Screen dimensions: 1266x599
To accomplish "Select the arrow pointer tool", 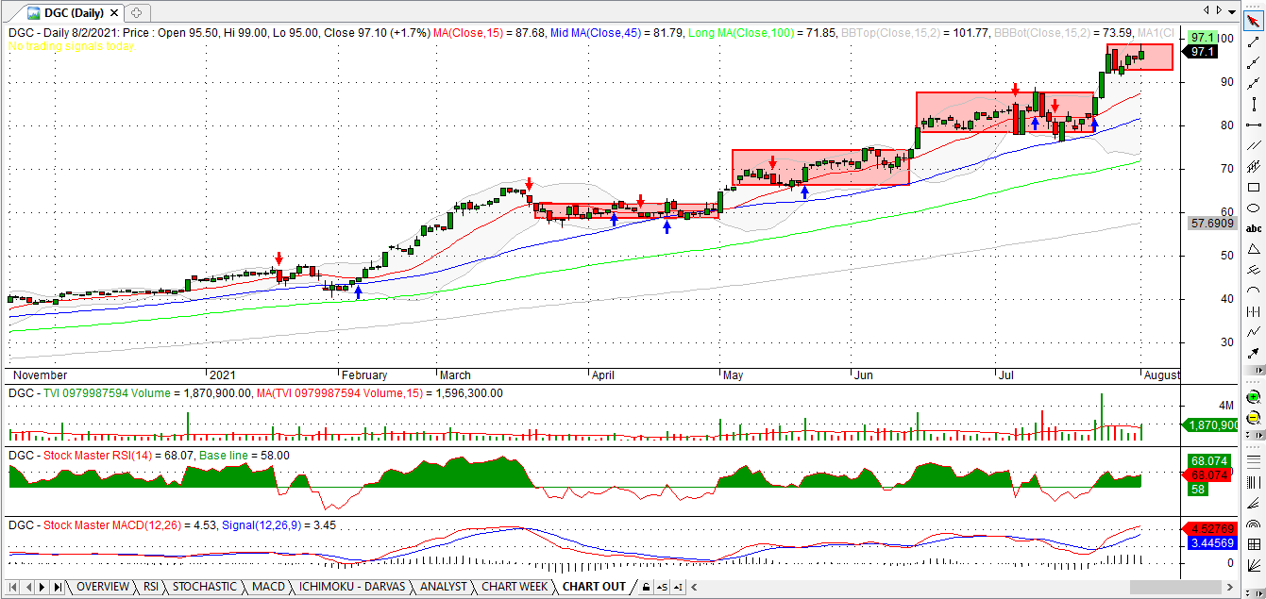I will click(x=1254, y=24).
